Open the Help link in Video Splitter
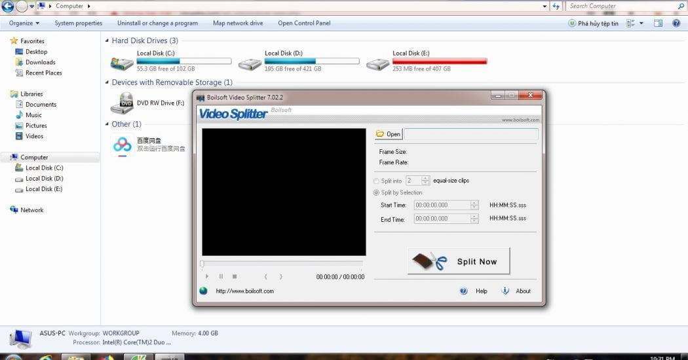 tap(482, 291)
